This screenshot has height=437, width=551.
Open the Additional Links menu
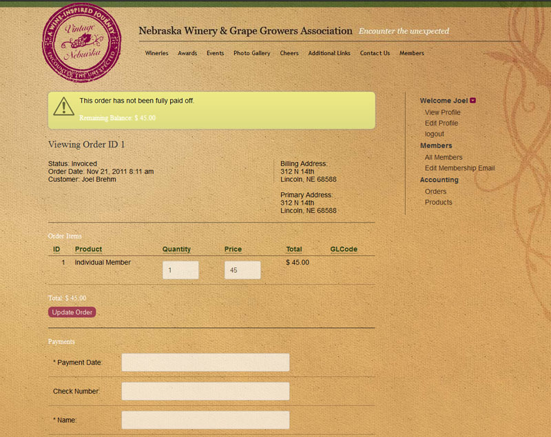click(329, 53)
